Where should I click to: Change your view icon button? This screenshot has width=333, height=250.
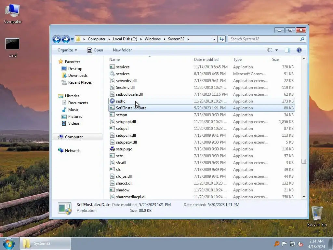click(270, 50)
